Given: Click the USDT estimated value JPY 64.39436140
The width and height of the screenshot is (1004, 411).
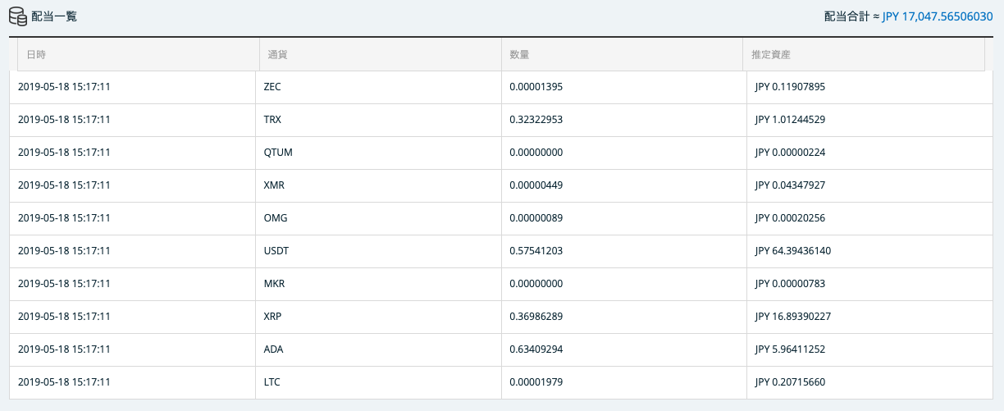Looking at the screenshot, I should [x=792, y=251].
